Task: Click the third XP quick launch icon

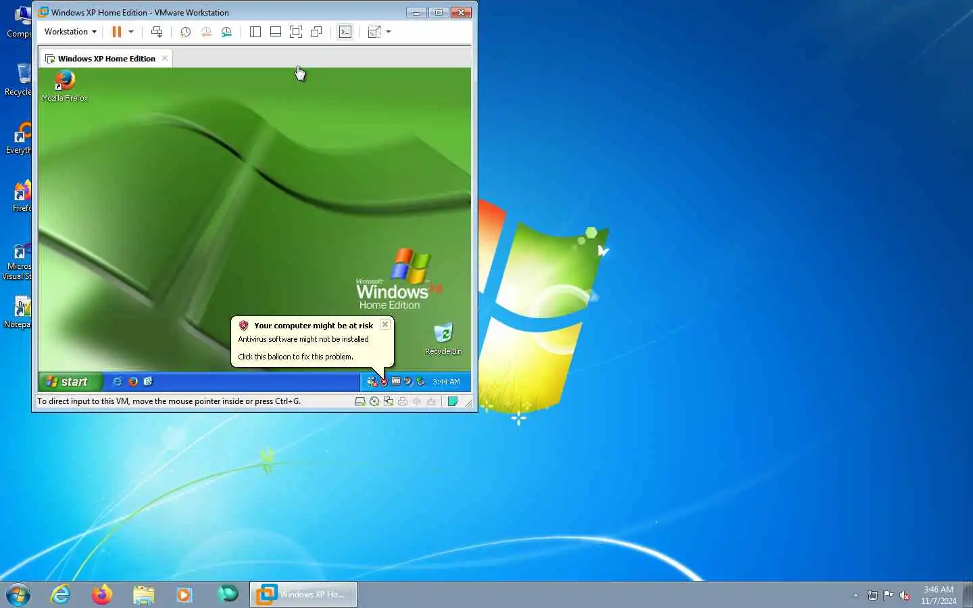Action: pos(149,382)
